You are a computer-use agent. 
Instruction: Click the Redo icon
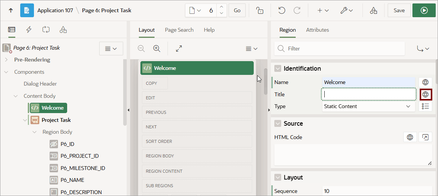[297, 10]
